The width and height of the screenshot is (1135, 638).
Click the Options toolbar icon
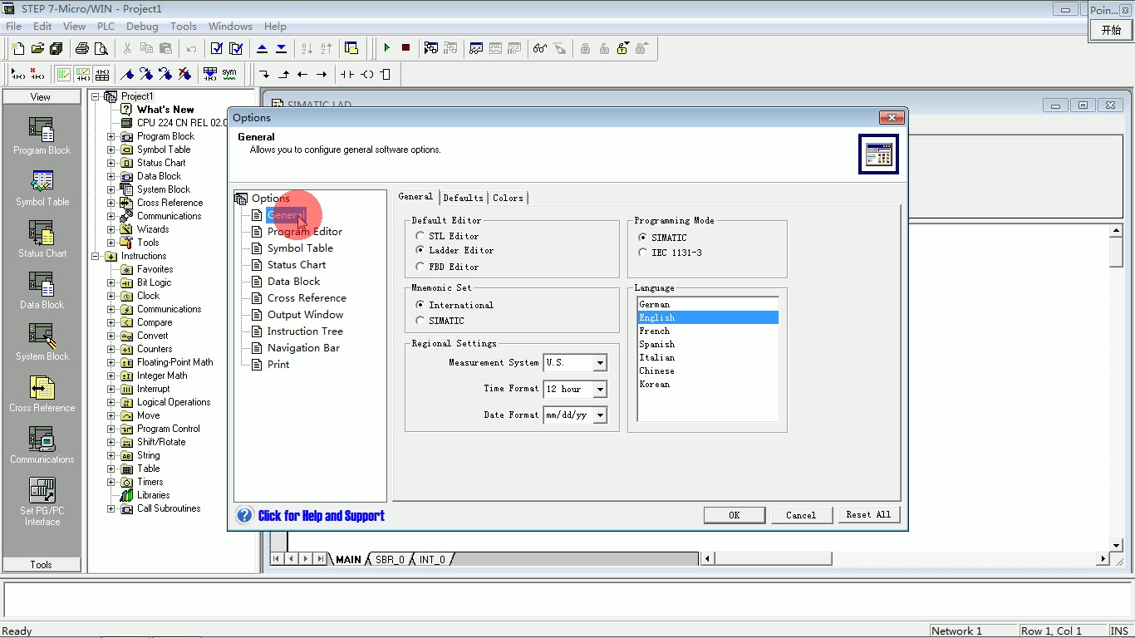(x=351, y=48)
